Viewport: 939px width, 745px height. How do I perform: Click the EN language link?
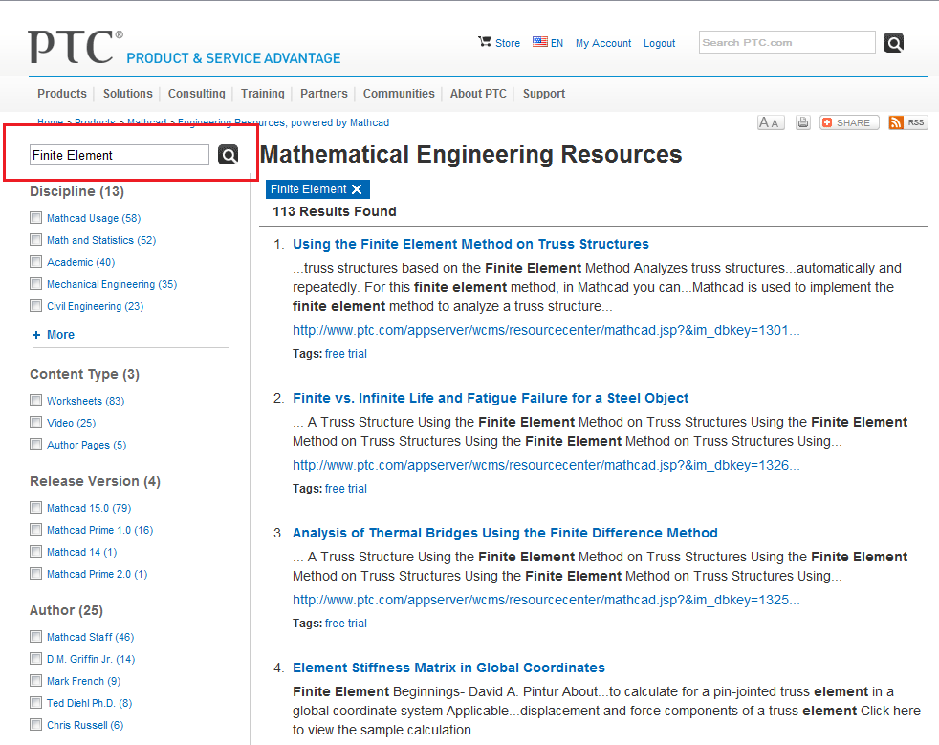pos(557,43)
